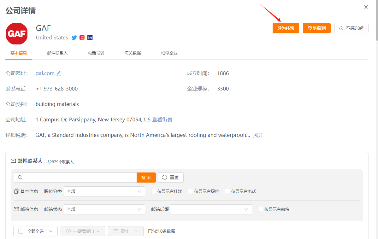Open 查看街景 street view link
This screenshot has width=378, height=239.
pyautogui.click(x=162, y=120)
